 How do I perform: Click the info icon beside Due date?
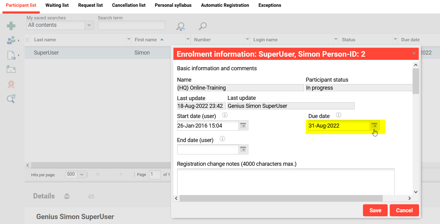click(x=338, y=115)
